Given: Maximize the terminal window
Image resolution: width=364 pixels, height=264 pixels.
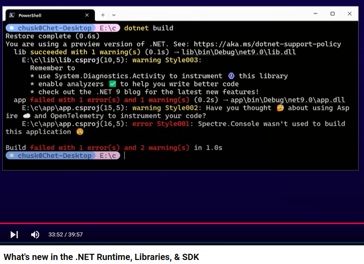Looking at the screenshot, I should 332,14.
